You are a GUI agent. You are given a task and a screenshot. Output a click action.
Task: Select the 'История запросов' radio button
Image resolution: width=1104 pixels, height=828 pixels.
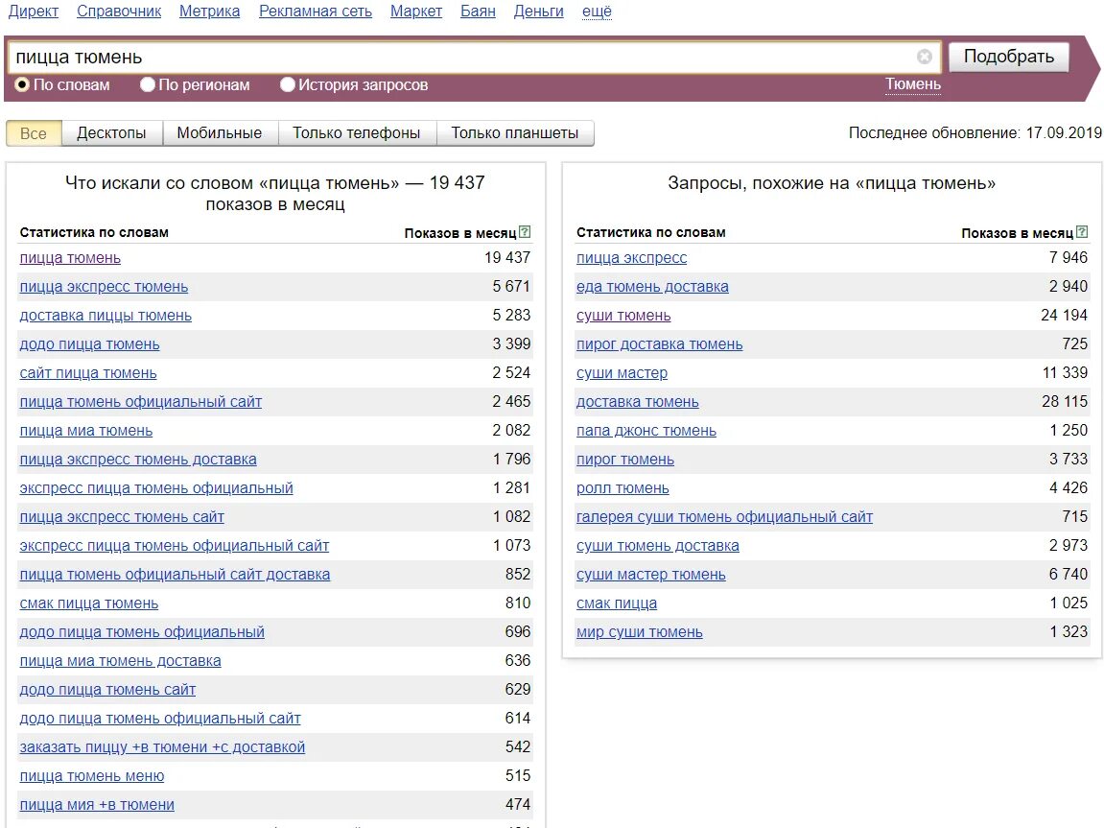point(287,84)
